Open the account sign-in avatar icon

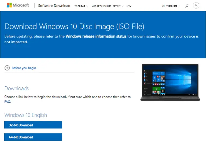[x=196, y=6]
